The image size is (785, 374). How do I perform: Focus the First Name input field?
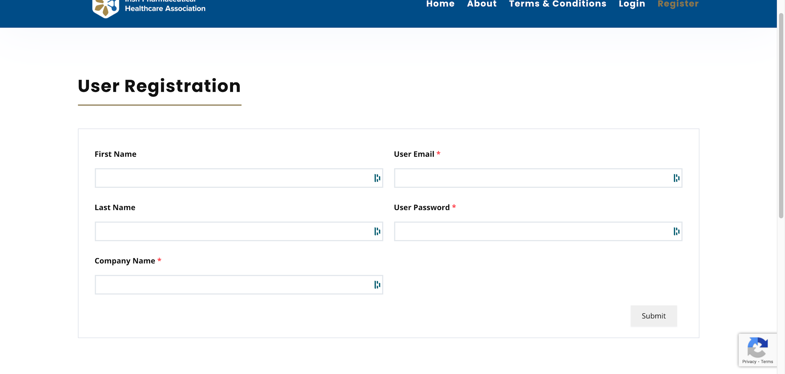point(232,178)
